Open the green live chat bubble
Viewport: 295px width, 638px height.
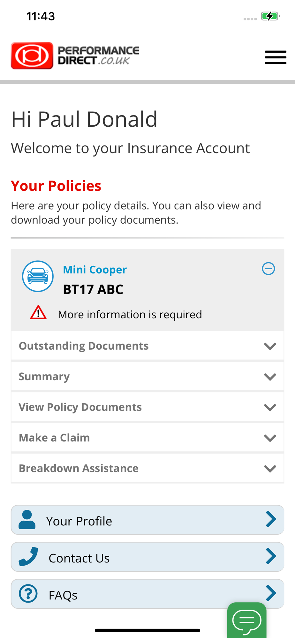tap(247, 620)
